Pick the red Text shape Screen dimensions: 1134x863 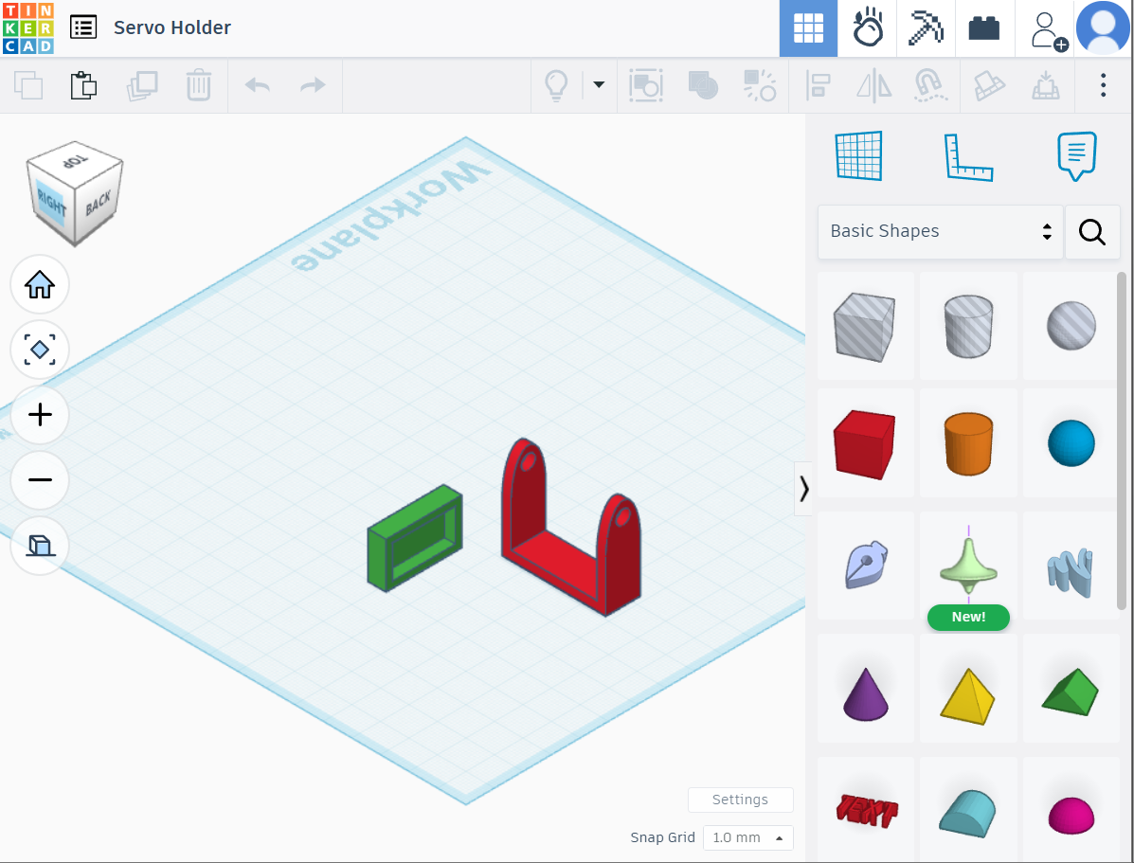[865, 810]
